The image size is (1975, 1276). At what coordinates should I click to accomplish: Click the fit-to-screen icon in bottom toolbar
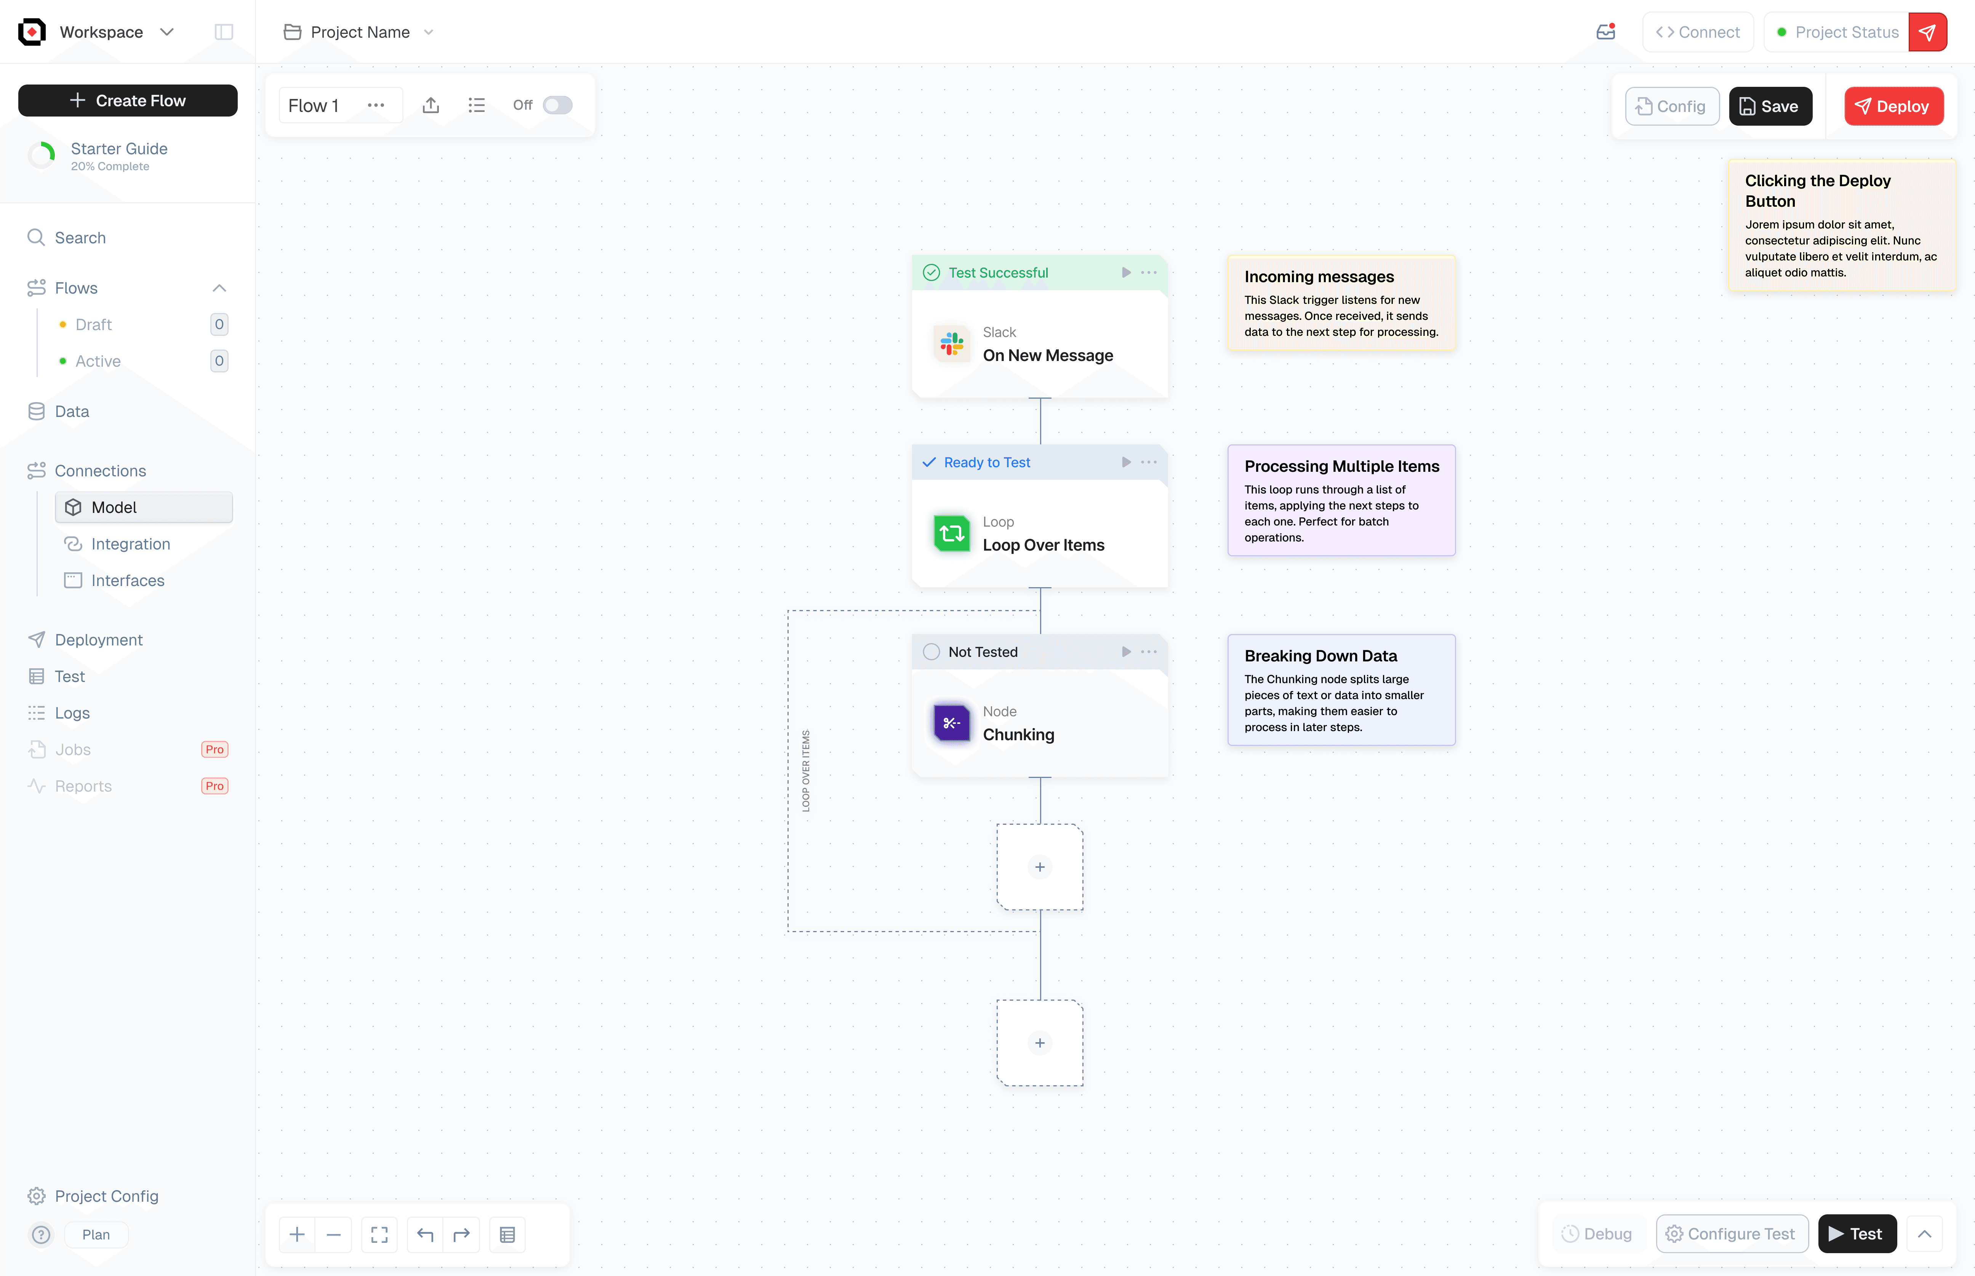[379, 1234]
